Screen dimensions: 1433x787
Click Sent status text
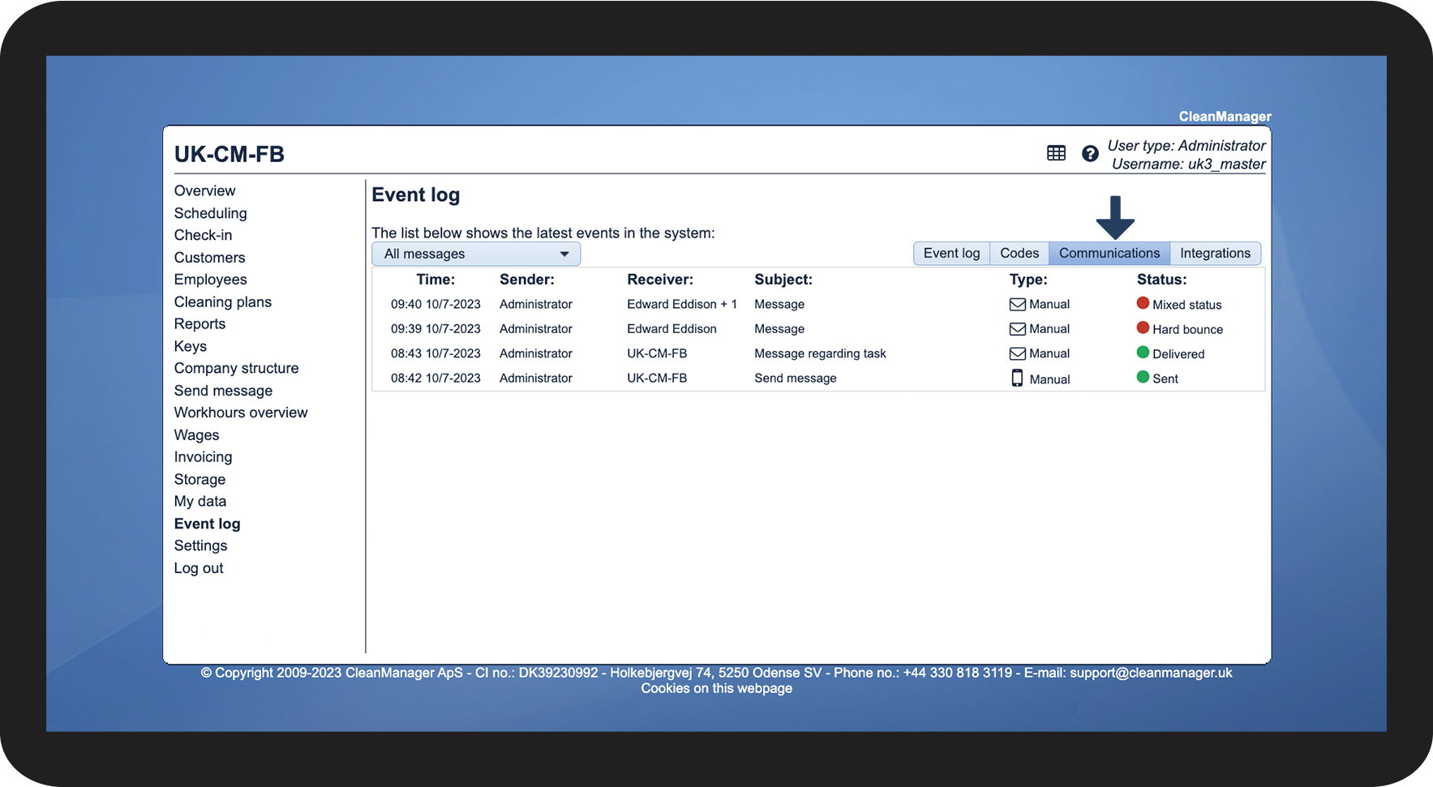tap(1165, 379)
